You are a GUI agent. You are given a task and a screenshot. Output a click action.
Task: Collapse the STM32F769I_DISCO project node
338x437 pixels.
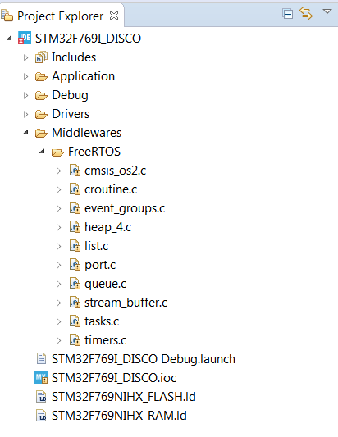[9, 39]
